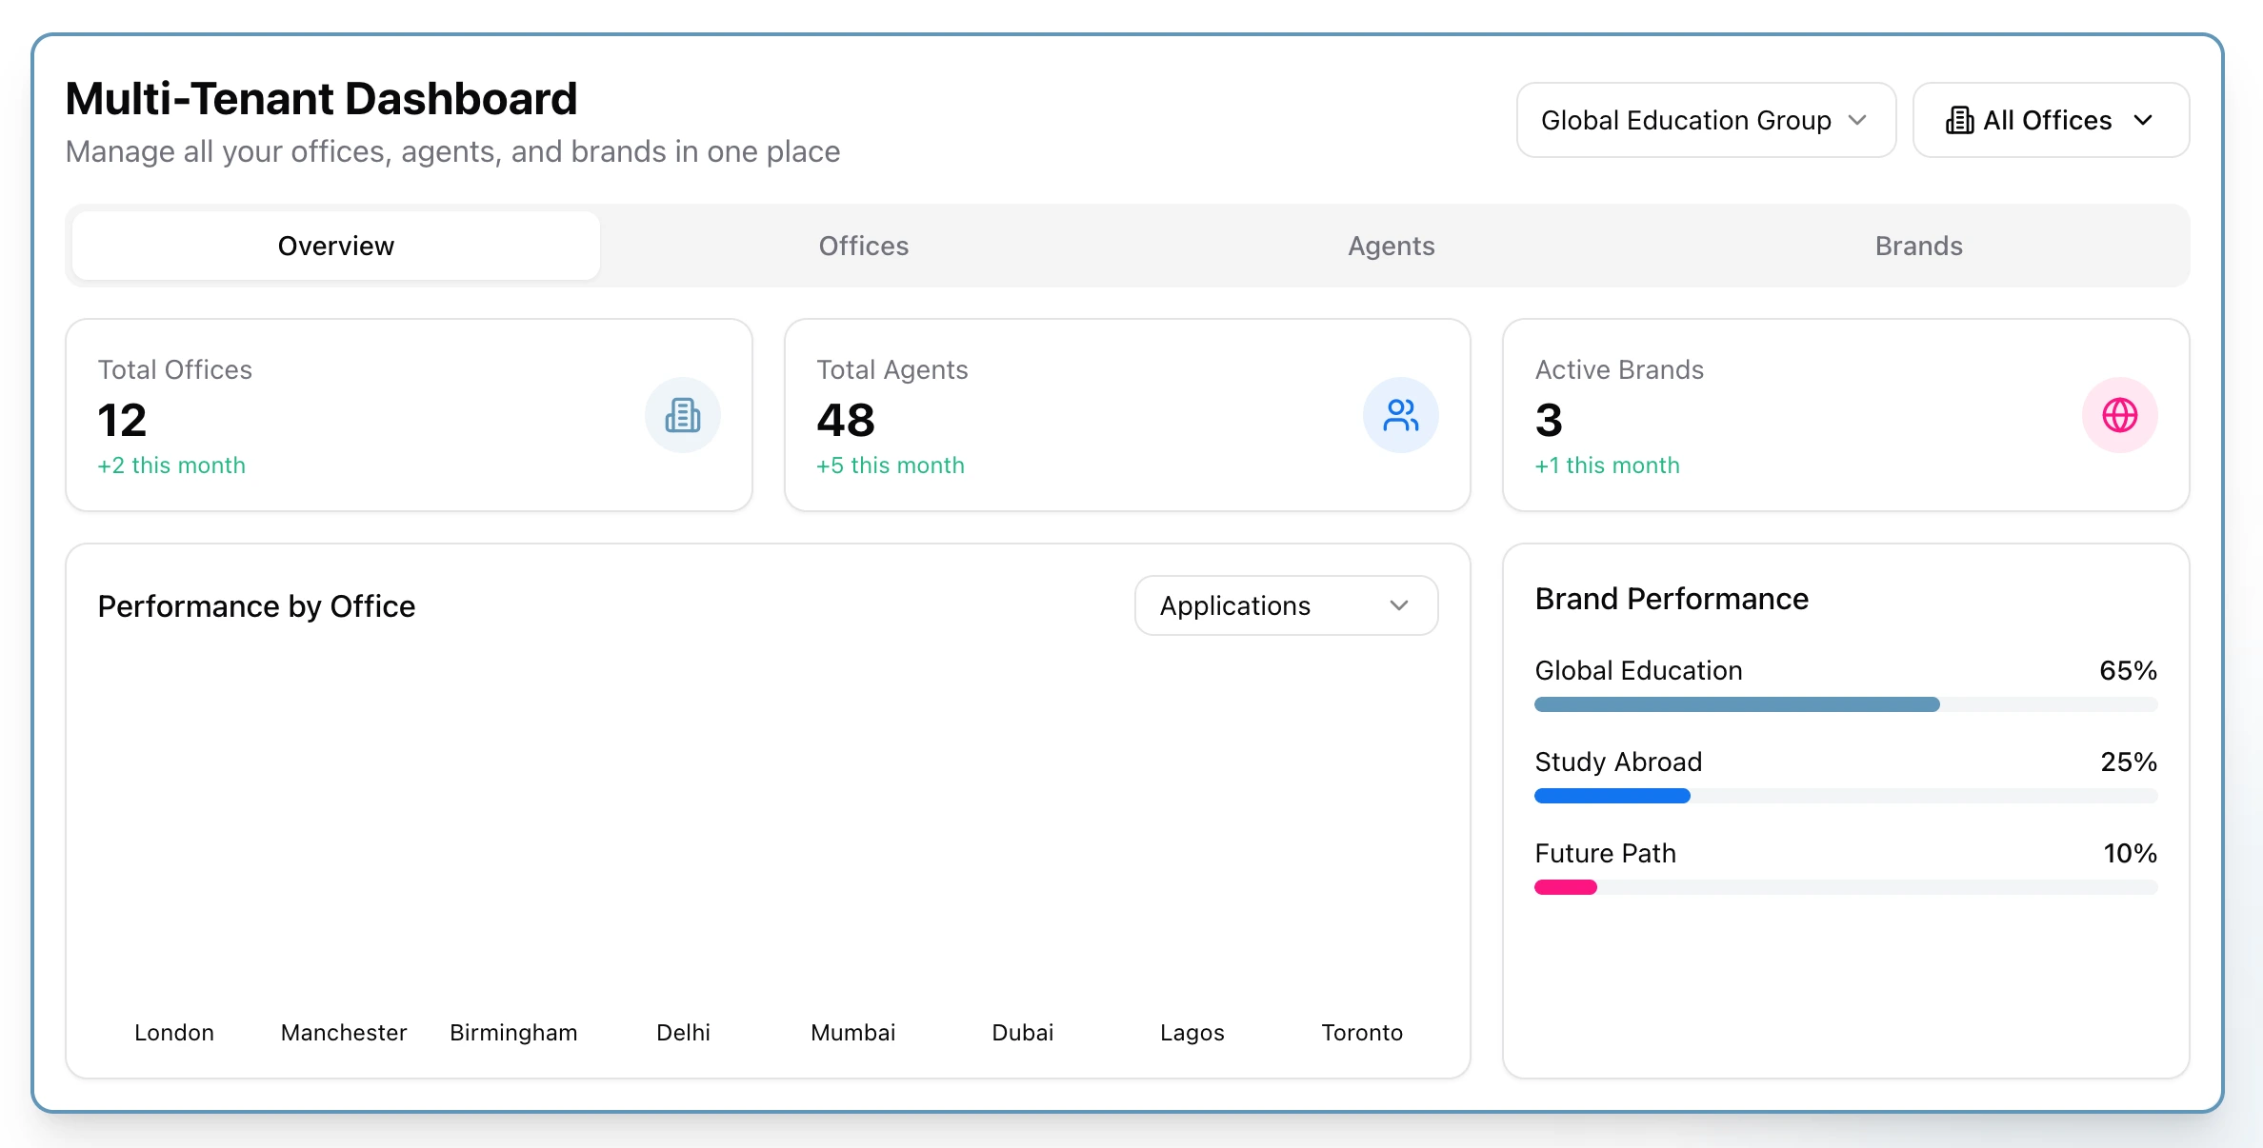Click the building icon in Total Offices card

click(x=682, y=415)
